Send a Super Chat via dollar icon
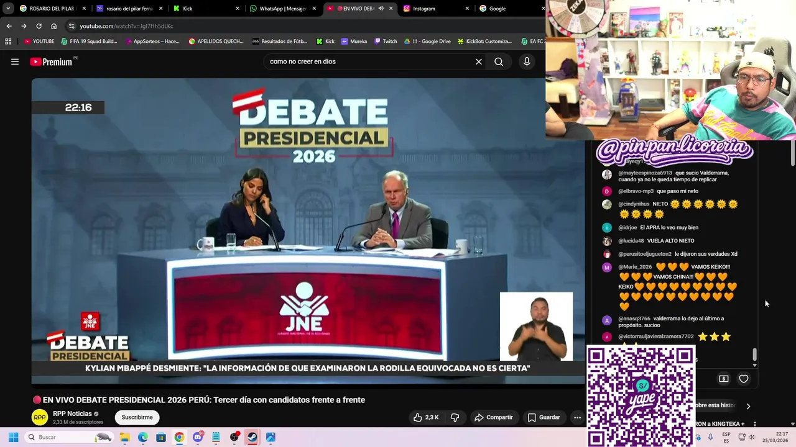Screen dimensions: 796x447 click(724, 379)
